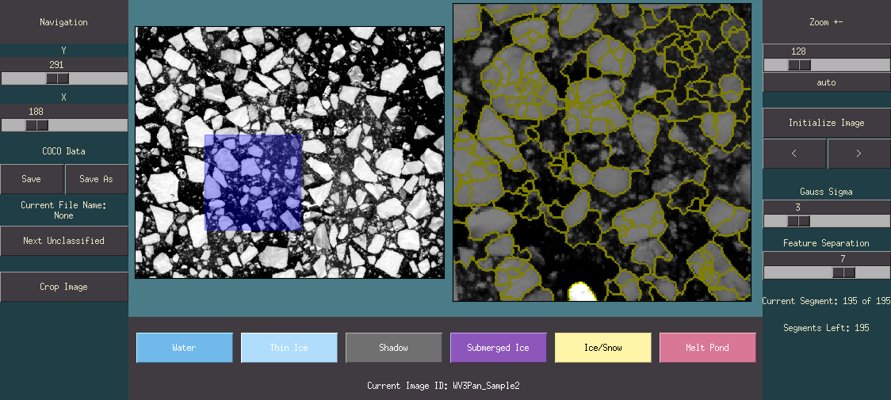The image size is (891, 400).
Task: Click the Zoom slider handle
Action: coord(800,65)
